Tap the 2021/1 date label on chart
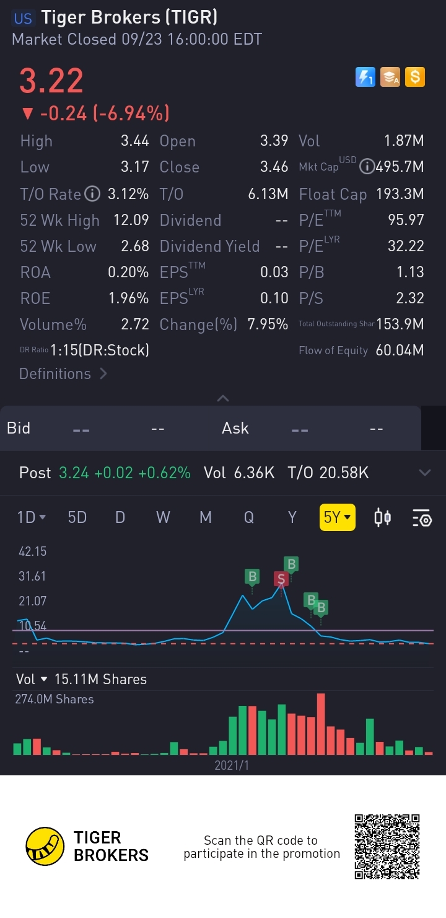Viewport: 446px width, 918px height. point(232,765)
